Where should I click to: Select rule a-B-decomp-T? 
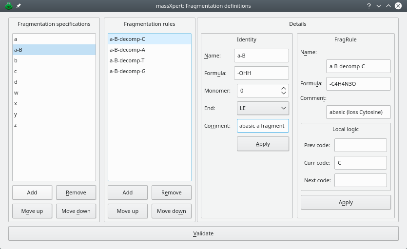pos(150,60)
